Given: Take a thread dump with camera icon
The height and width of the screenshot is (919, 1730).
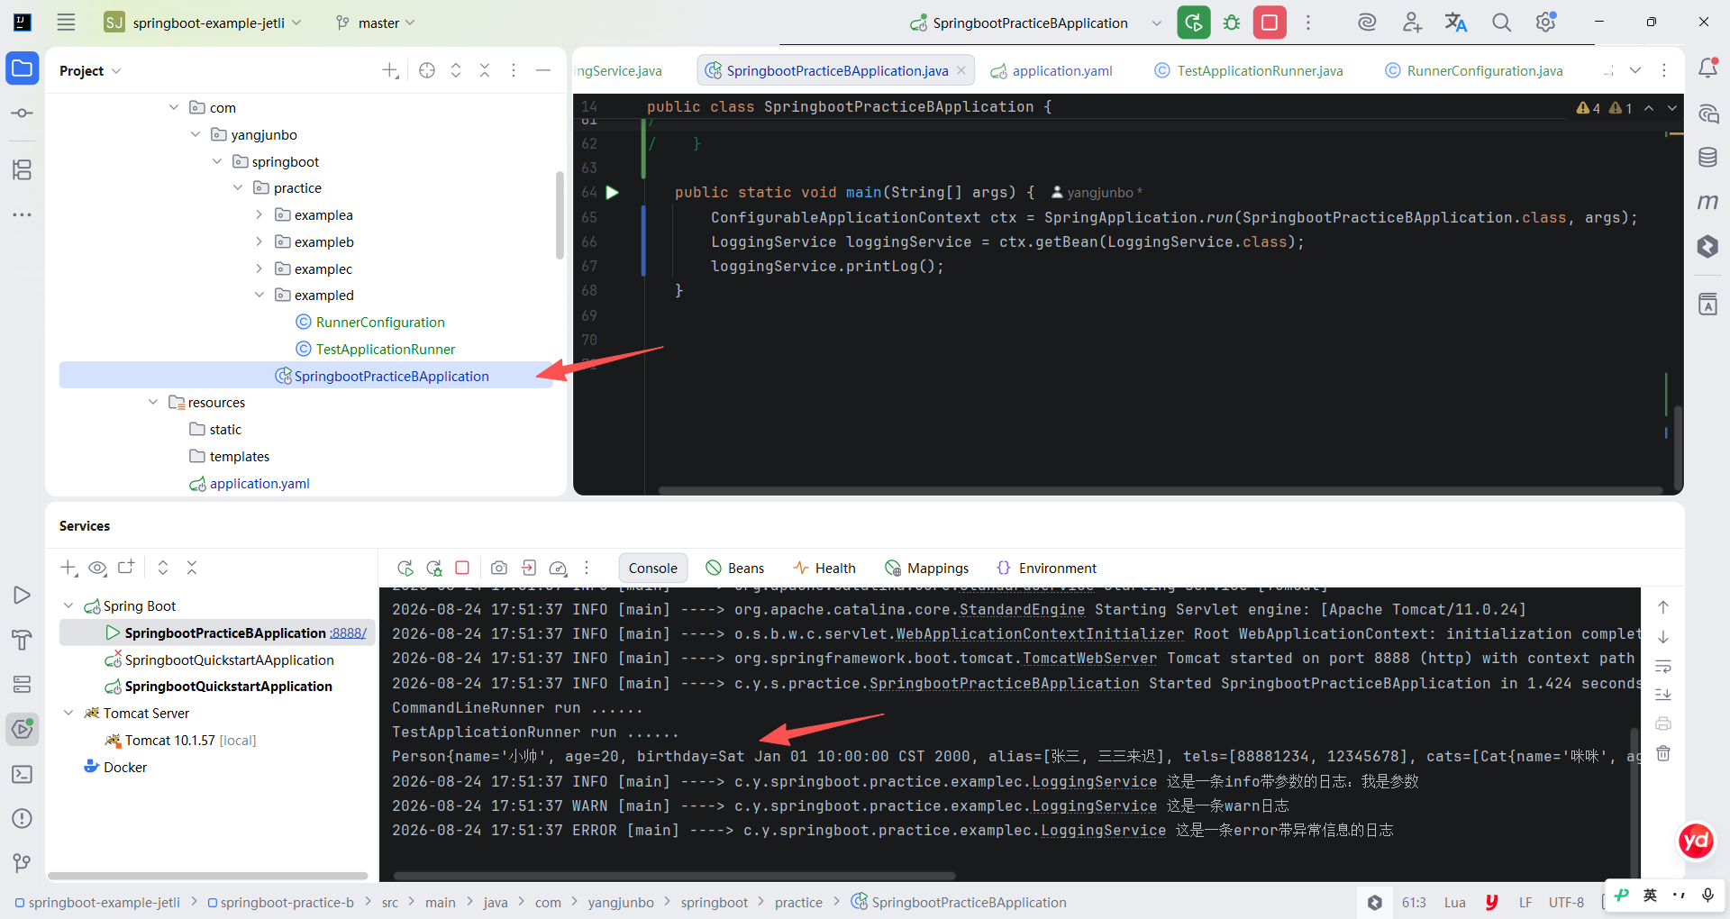Looking at the screenshot, I should (499, 568).
